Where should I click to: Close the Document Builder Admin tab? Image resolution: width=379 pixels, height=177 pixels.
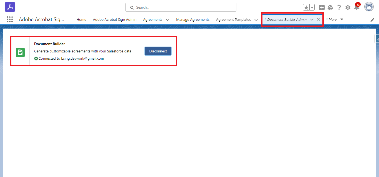(318, 19)
